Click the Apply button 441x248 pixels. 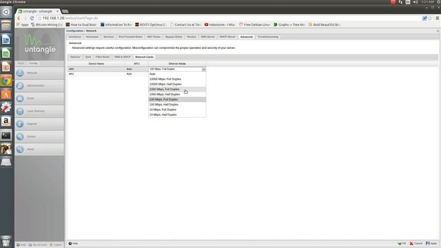click(x=431, y=243)
